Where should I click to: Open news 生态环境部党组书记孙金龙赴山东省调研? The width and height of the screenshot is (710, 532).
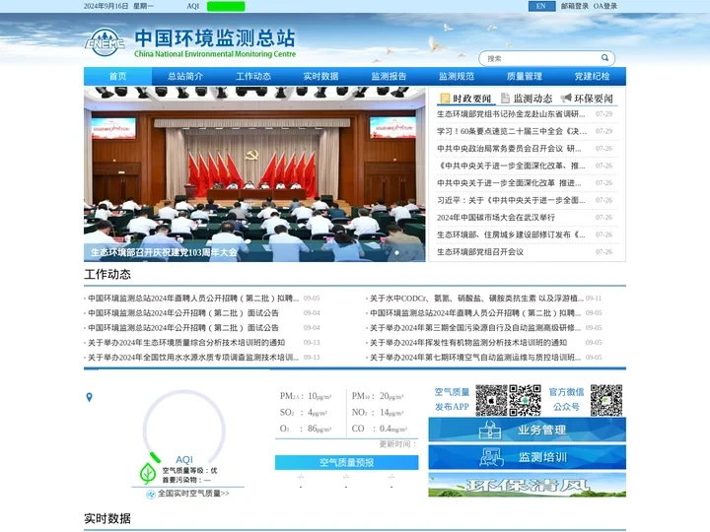[x=511, y=114]
